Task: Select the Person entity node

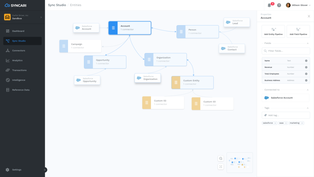Action: click(x=198, y=32)
